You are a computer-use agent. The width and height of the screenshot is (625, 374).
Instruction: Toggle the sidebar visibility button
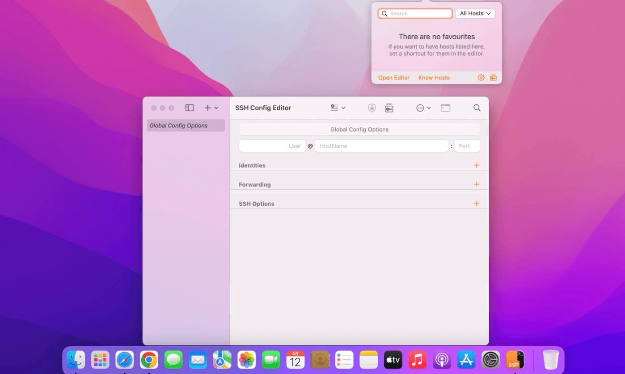pos(190,108)
